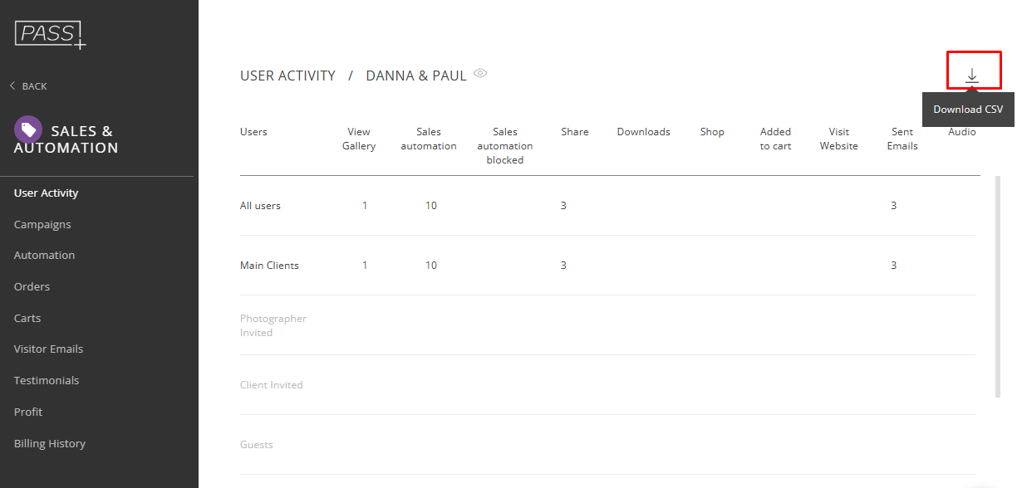This screenshot has height=488, width=1017.
Task: Click the USER ACTIVITY breadcrumb link
Action: [287, 76]
